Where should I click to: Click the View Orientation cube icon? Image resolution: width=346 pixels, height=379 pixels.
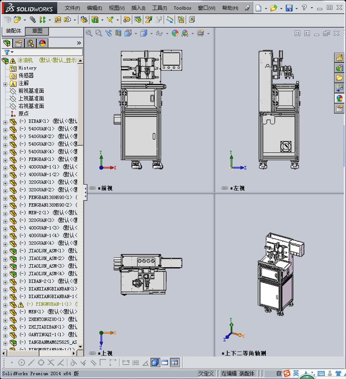[128, 33]
